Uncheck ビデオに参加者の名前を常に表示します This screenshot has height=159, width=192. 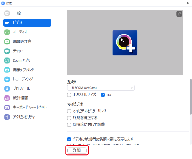pyautogui.click(x=69, y=139)
